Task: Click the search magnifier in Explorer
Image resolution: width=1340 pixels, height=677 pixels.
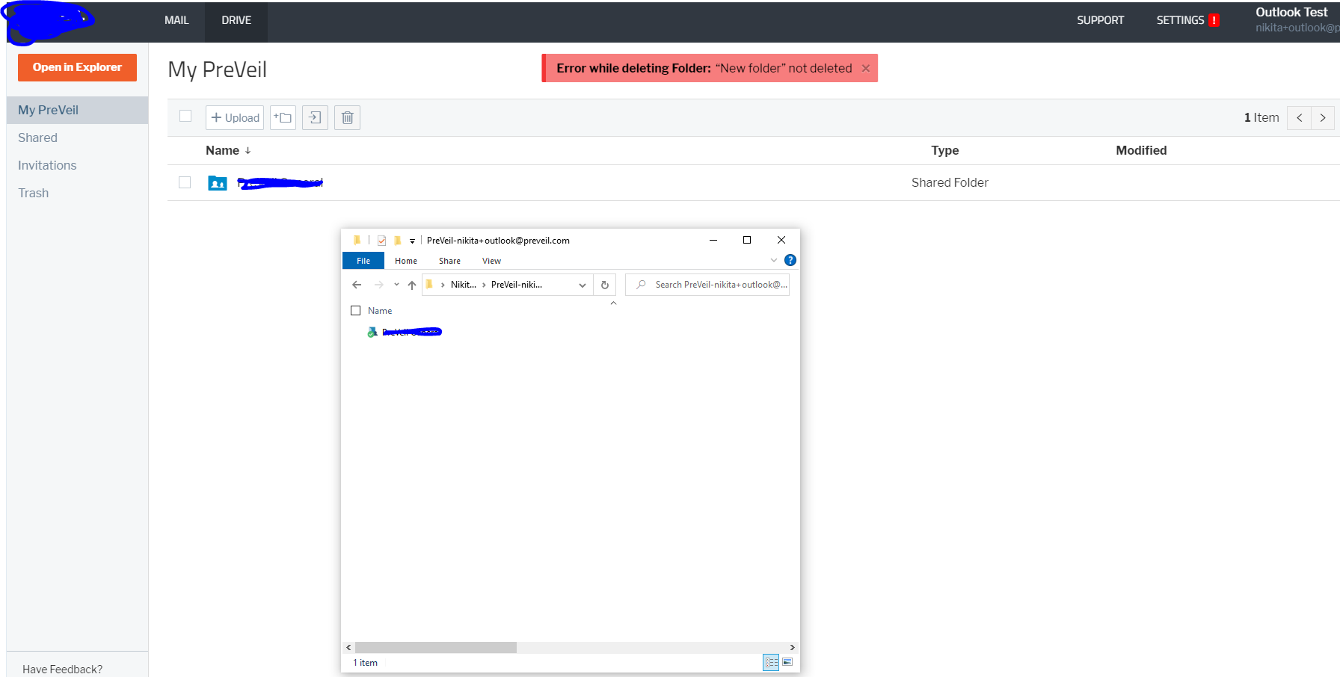Action: pos(641,285)
